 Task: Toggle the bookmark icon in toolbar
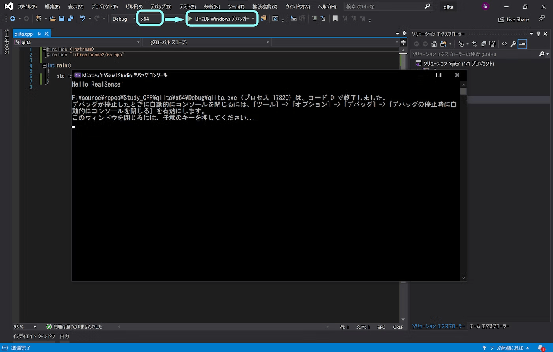coord(335,19)
